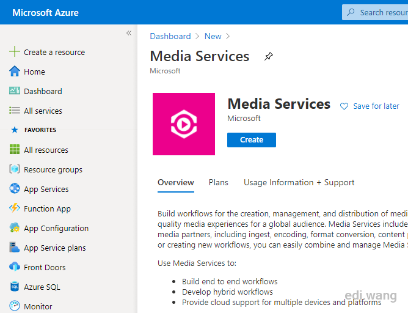Click the Favorites star icon
The width and height of the screenshot is (408, 313).
click(x=15, y=130)
